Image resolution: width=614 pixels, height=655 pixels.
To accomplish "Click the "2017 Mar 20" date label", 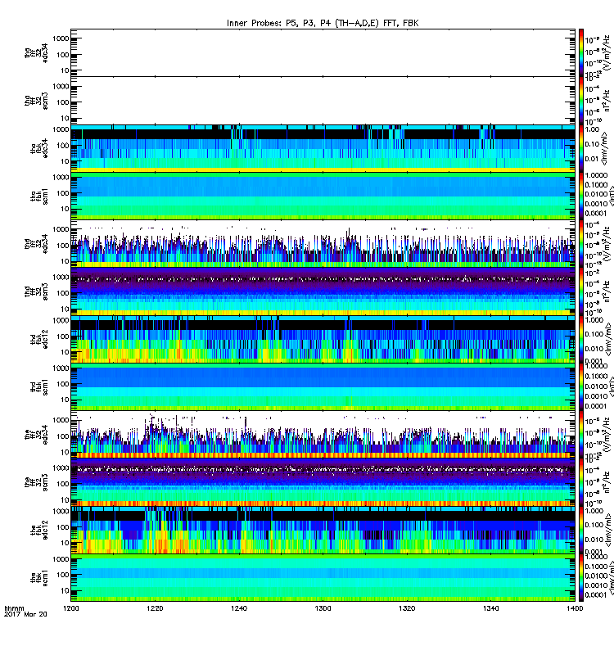I will 25,614.
